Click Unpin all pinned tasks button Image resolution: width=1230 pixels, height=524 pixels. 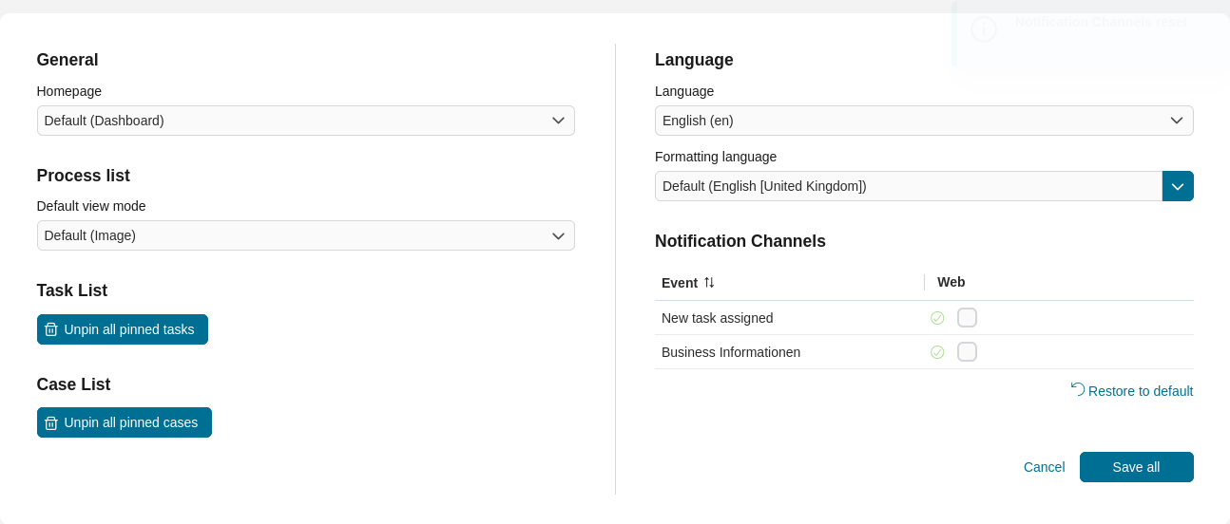click(x=123, y=329)
